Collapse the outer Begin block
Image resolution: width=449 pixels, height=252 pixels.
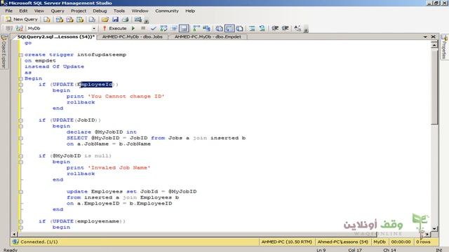pyautogui.click(x=21, y=78)
